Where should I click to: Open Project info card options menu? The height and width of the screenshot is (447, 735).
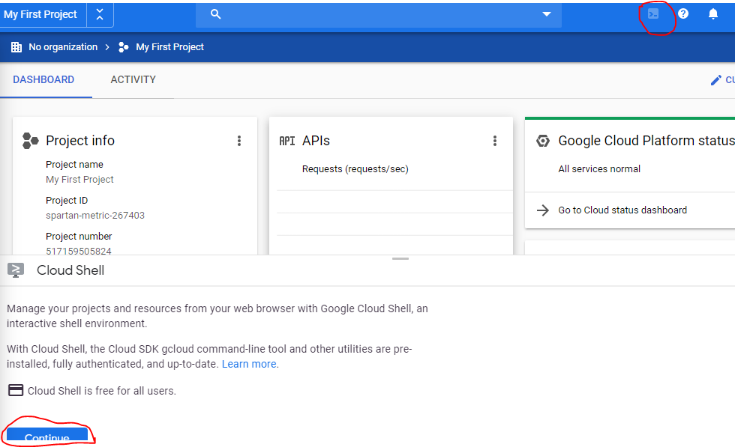[x=239, y=141]
